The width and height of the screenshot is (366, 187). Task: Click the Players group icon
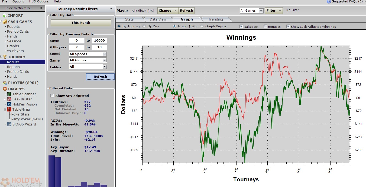[5, 83]
